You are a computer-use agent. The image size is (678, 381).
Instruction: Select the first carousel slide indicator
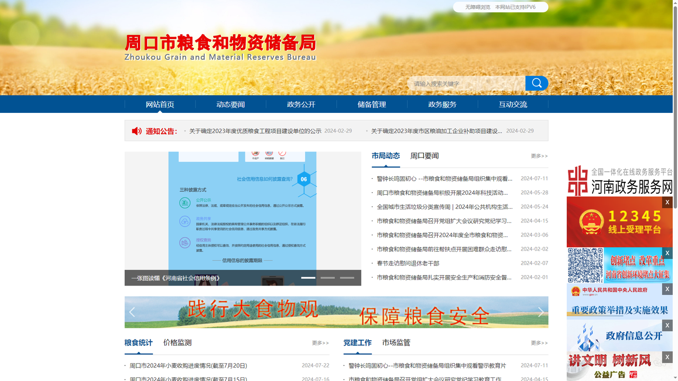coord(308,278)
